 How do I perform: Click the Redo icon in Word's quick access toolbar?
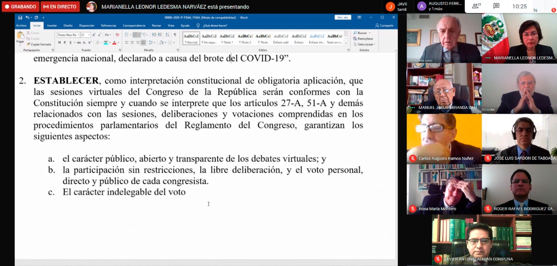[x=36, y=17]
